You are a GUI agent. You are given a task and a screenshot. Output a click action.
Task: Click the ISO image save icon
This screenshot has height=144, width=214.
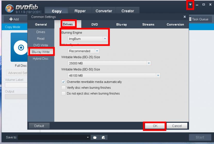point(103,138)
